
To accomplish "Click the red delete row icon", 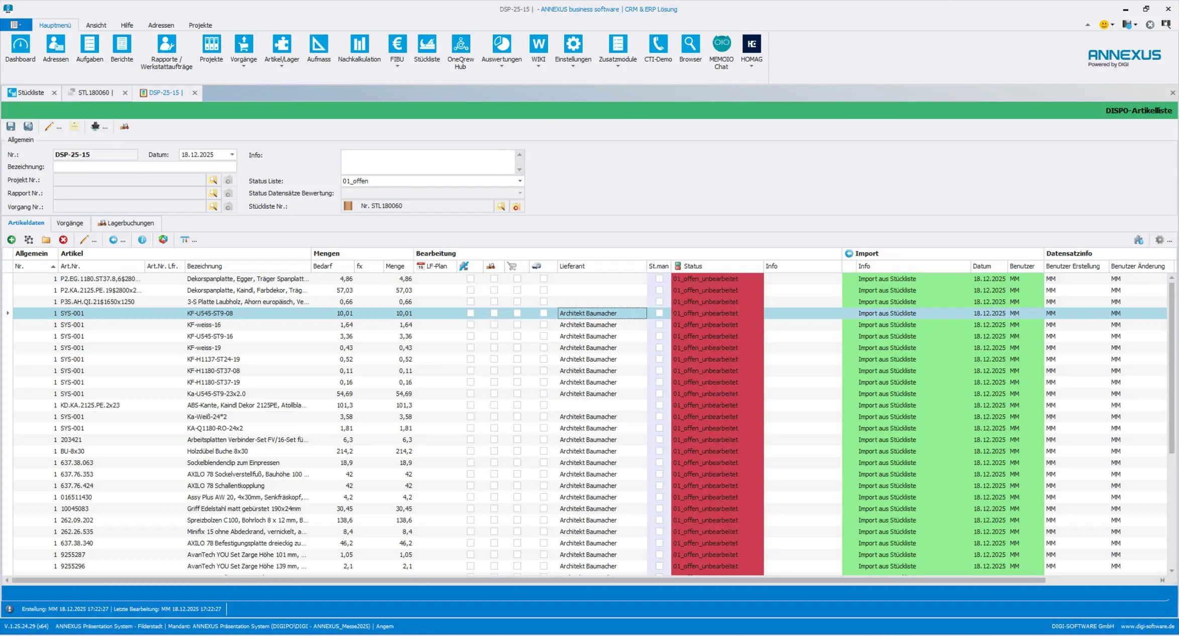I will pos(63,240).
